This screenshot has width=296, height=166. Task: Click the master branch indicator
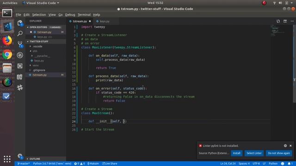24,164
